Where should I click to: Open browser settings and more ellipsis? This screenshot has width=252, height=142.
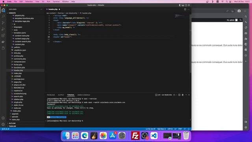pos(245,11)
